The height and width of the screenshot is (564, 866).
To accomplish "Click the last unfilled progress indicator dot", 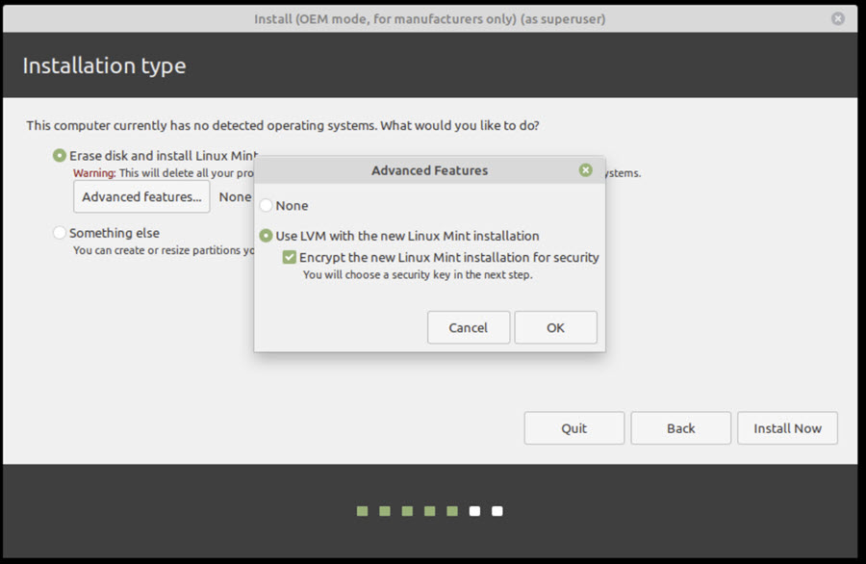I will pos(497,511).
